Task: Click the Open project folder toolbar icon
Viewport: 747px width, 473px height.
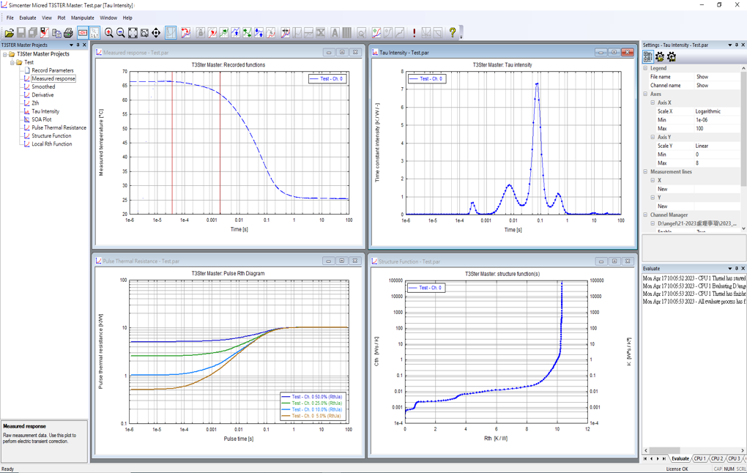Action: [9, 33]
